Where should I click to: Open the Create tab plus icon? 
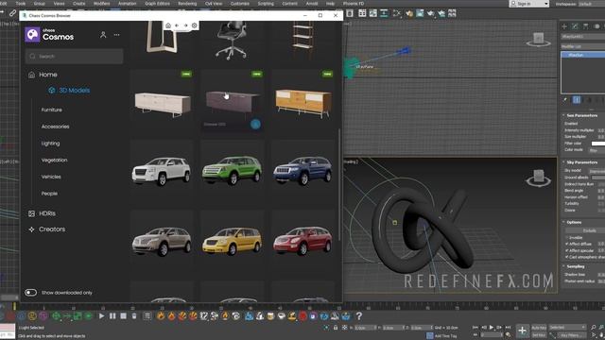pos(564,26)
